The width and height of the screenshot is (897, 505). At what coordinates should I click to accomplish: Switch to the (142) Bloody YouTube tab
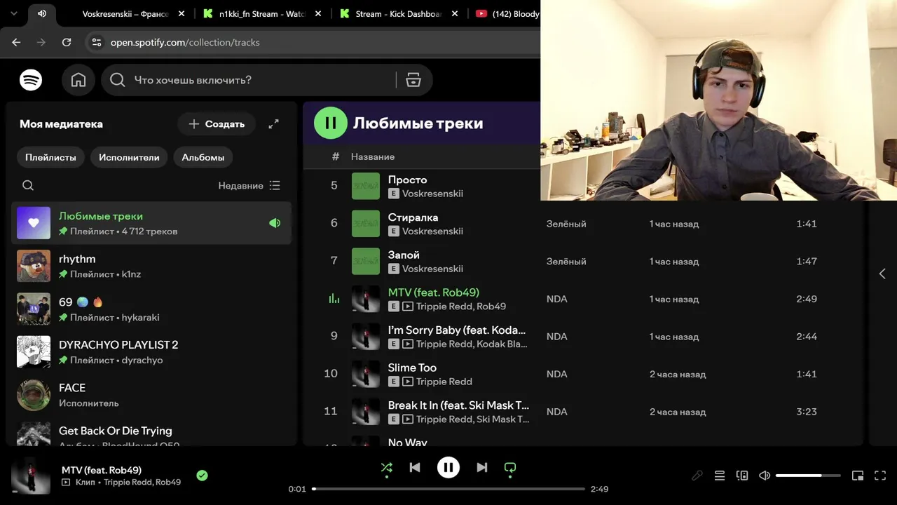[508, 13]
